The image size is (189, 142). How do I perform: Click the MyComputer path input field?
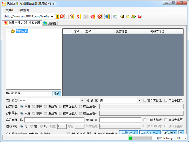pos(28,93)
